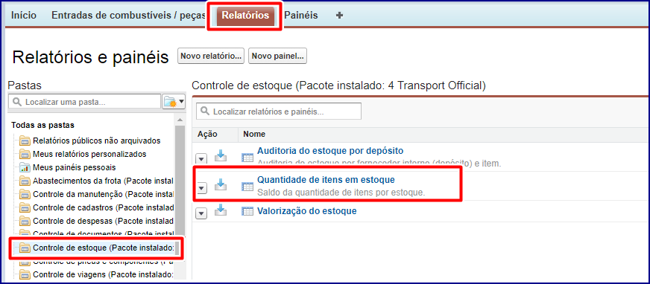
Task: Click the Novo painel... button
Action: click(x=277, y=57)
